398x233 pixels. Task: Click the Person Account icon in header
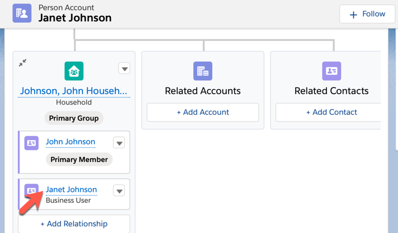point(22,14)
